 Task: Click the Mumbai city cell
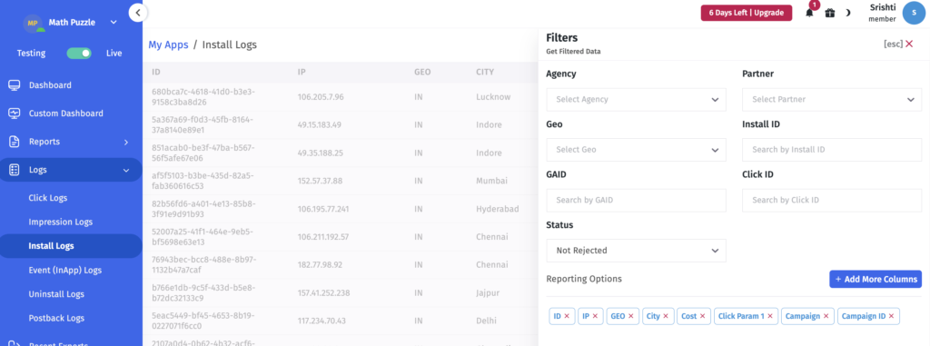point(491,181)
